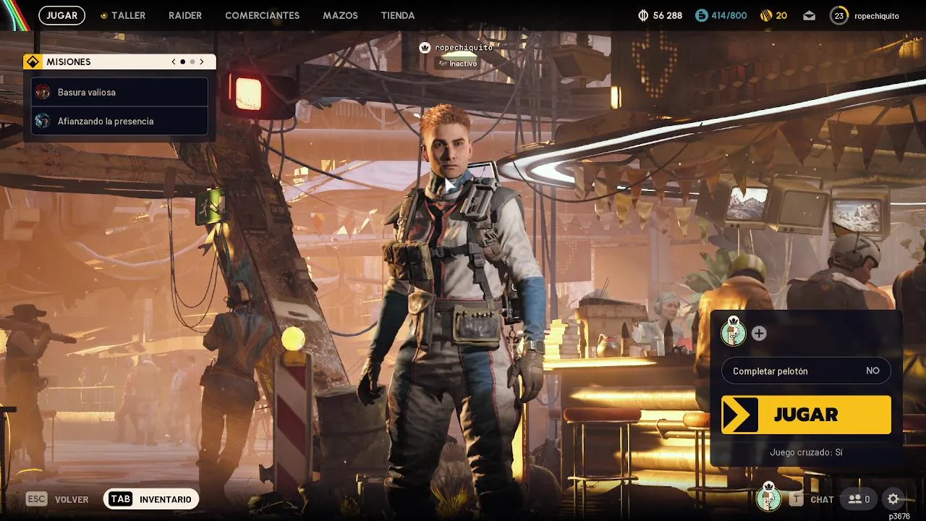Go to next missions page arrow
This screenshot has height=521, width=926.
coord(202,62)
